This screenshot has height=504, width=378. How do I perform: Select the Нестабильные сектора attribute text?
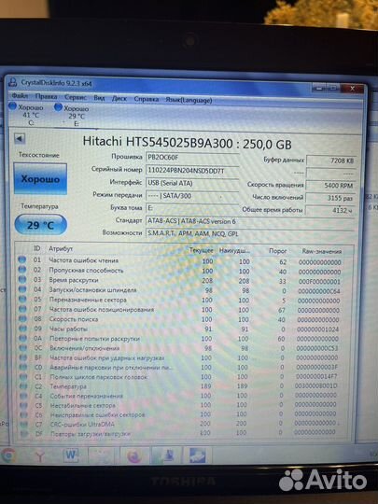(x=83, y=405)
